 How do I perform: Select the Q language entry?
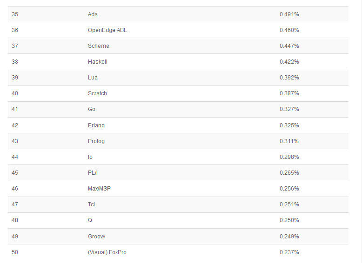click(x=90, y=220)
